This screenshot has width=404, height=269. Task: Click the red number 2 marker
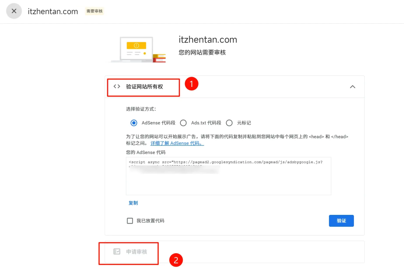(x=176, y=260)
